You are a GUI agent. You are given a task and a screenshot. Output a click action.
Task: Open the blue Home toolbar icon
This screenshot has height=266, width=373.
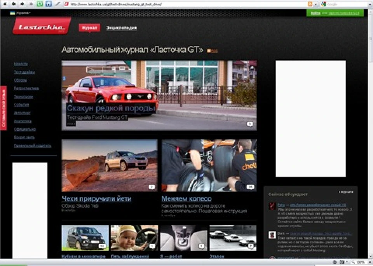point(49,4)
